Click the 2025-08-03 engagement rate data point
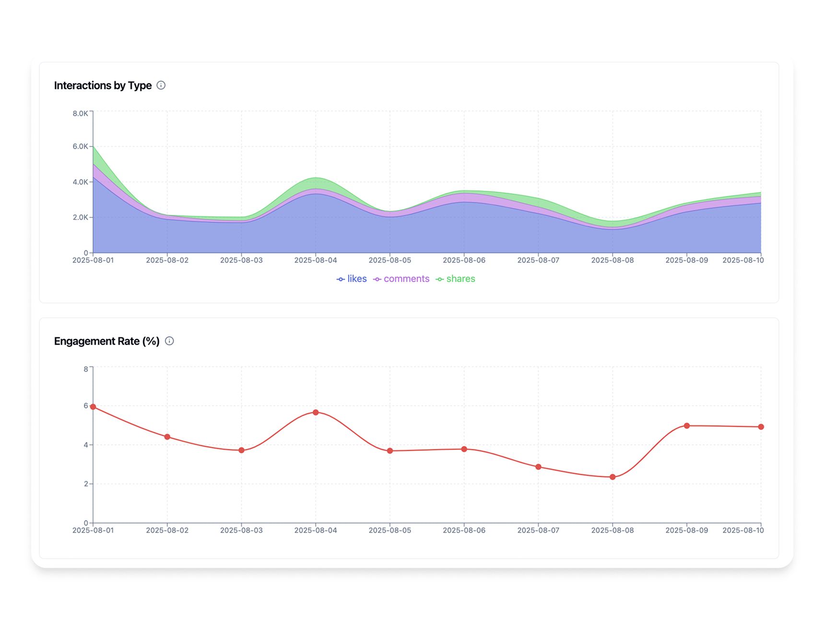Image resolution: width=825 pixels, height=621 pixels. (242, 450)
